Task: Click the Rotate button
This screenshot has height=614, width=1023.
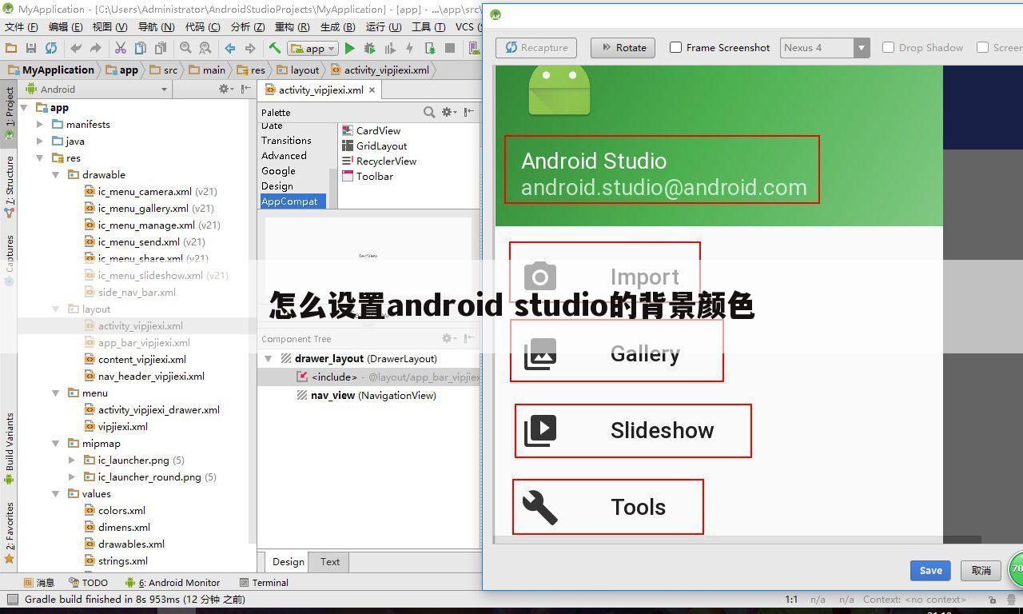Action: point(623,47)
